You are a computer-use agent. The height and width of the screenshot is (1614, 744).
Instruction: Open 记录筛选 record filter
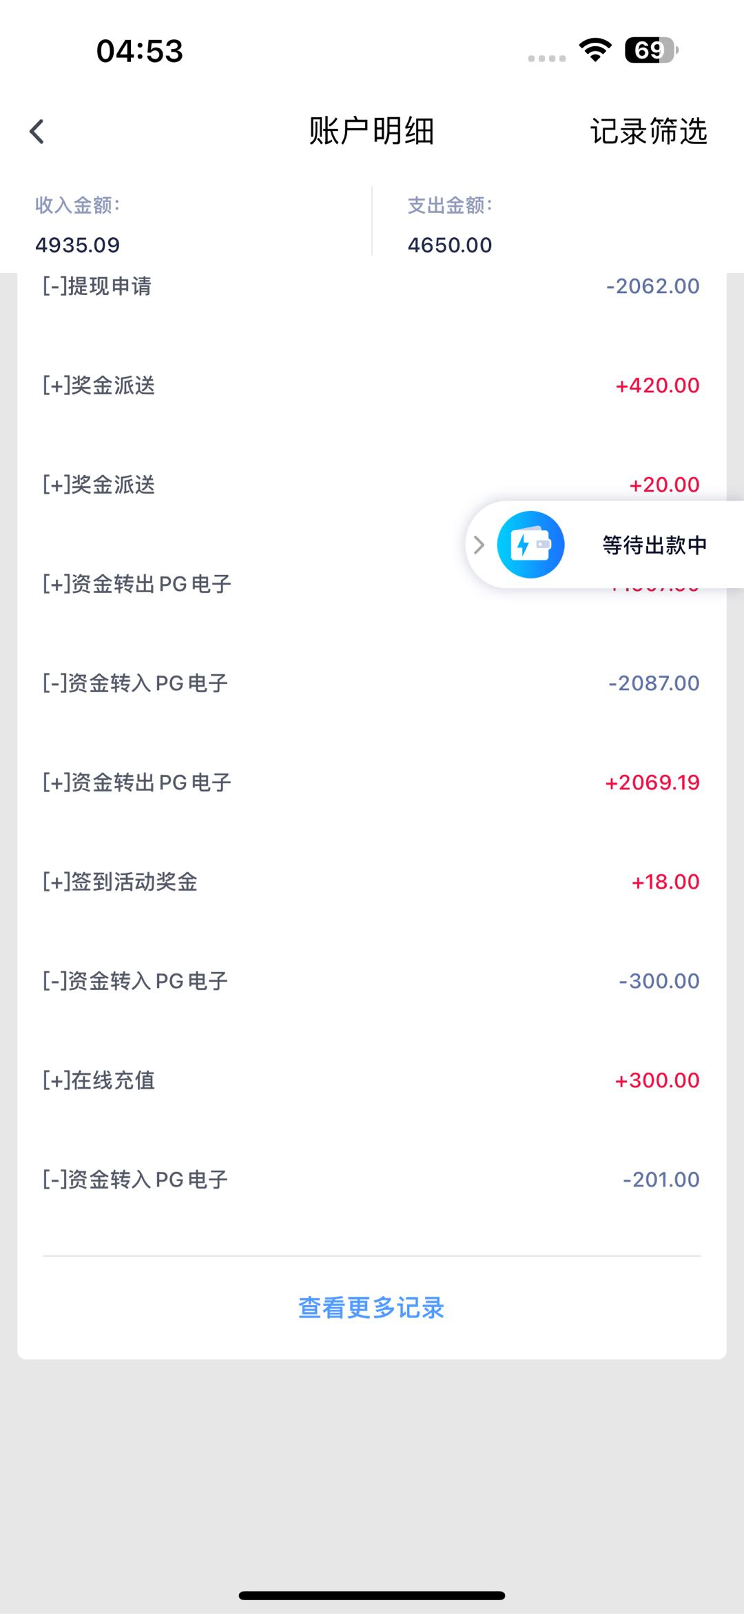[648, 131]
